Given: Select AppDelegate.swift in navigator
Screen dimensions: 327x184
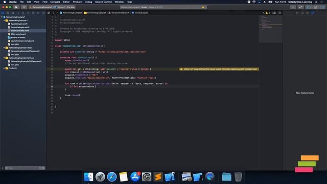Looking at the screenshot, I should 19,24.
